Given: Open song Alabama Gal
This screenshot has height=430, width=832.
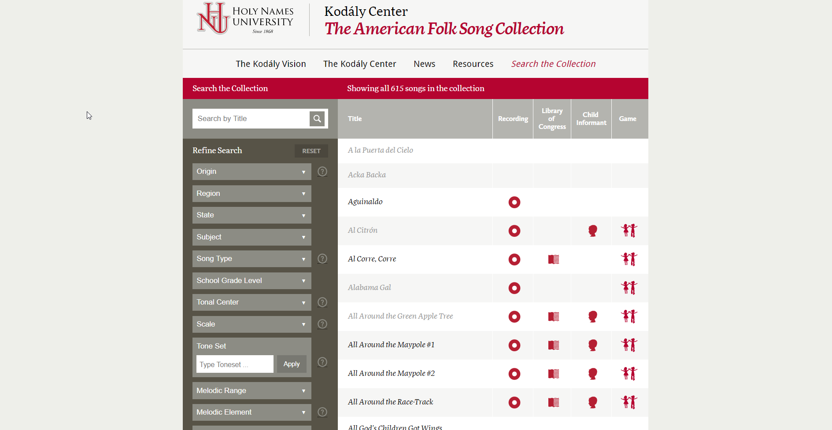Looking at the screenshot, I should (x=370, y=287).
